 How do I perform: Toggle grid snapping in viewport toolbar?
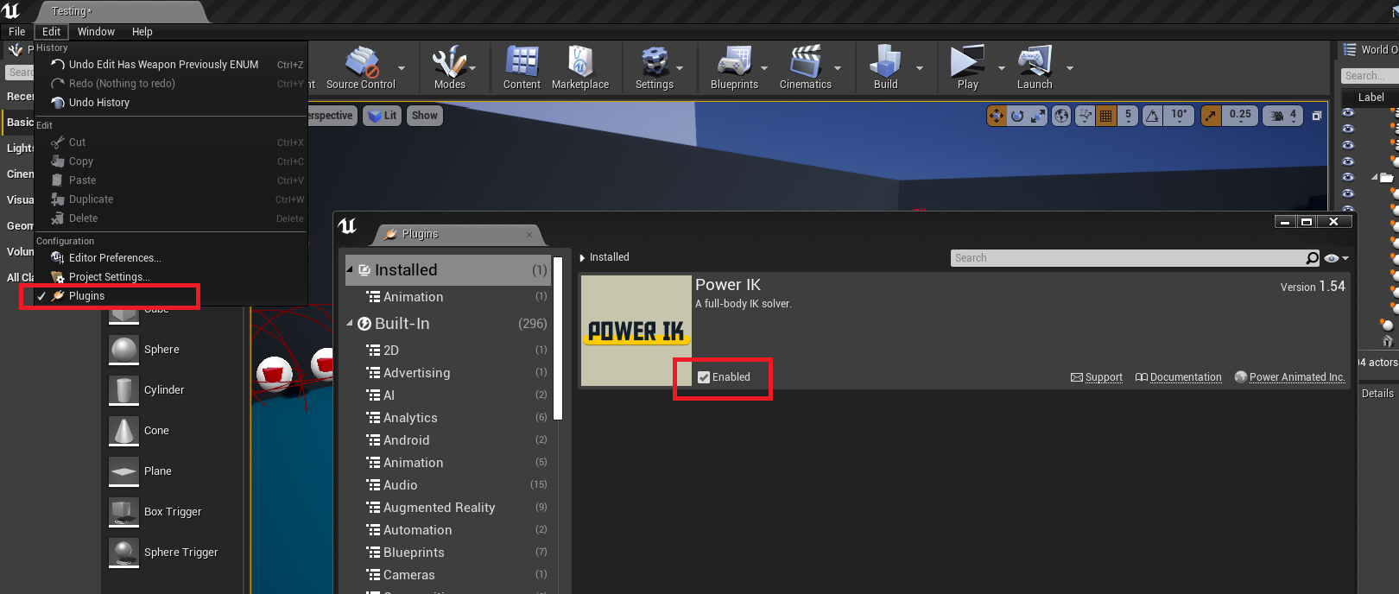1105,116
